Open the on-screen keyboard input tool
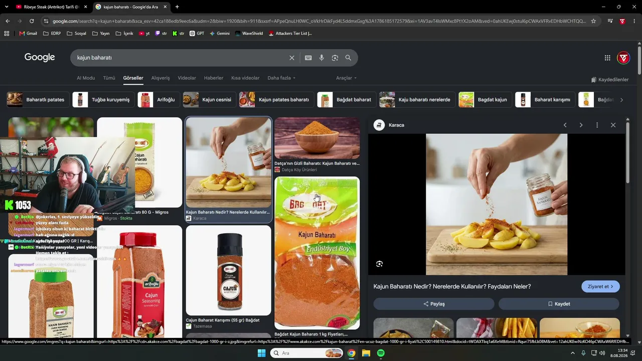642x361 pixels. [x=308, y=58]
